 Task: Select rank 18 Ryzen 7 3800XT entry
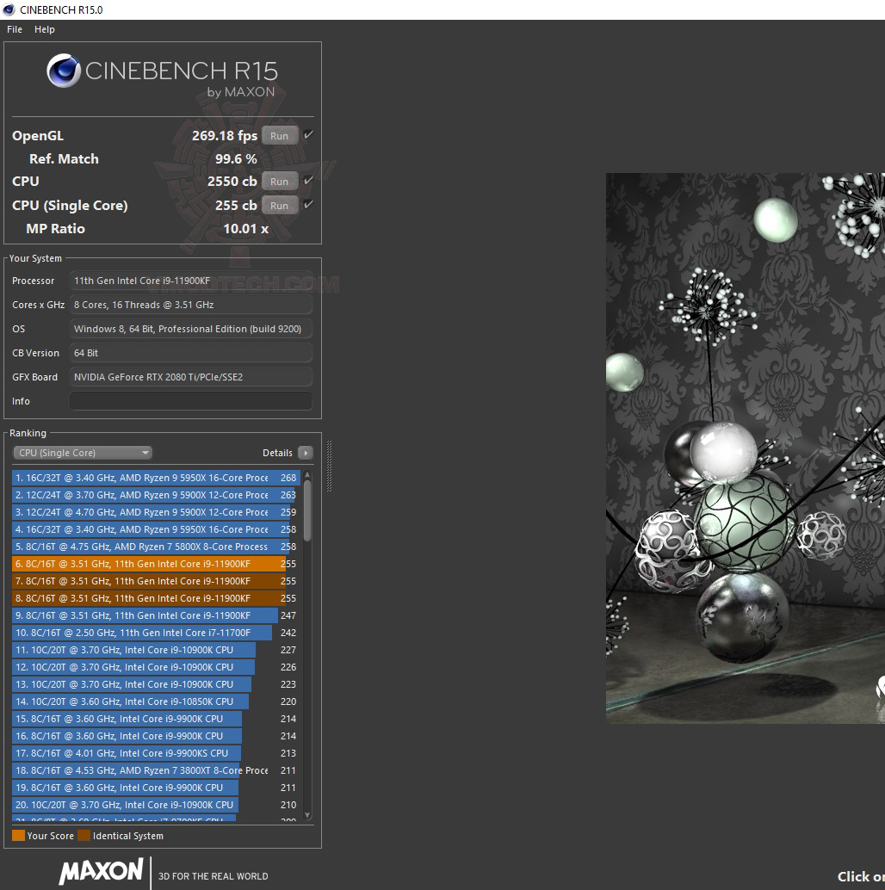(156, 770)
